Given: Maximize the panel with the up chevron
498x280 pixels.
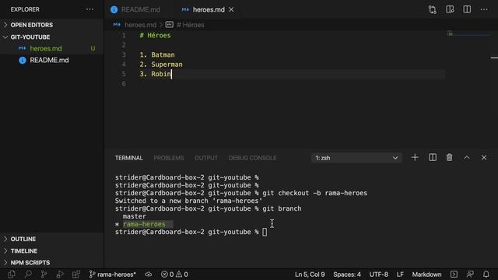Looking at the screenshot, I should coord(467,157).
